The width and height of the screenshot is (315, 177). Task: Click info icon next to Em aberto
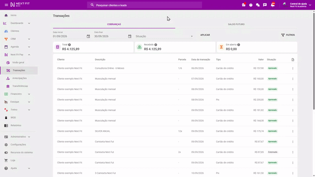pos(239,45)
